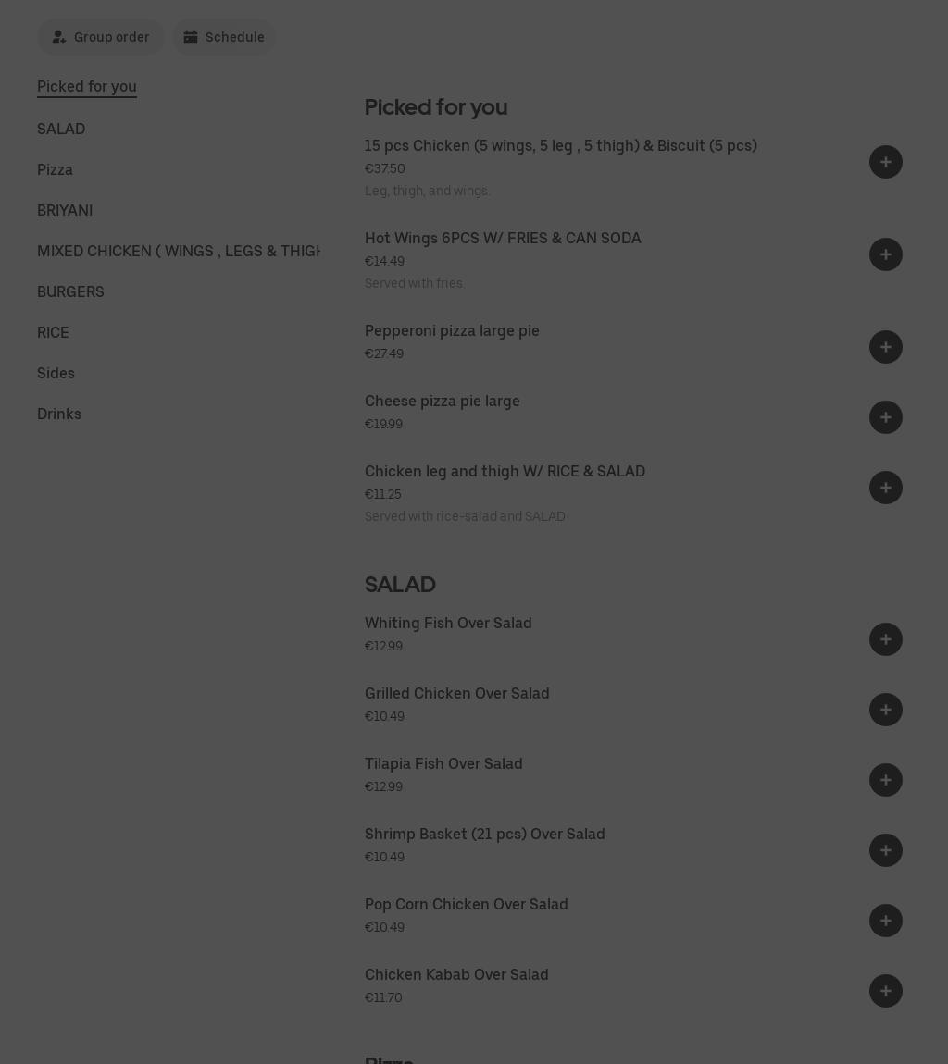Jump to the SALAD menu category

(61, 129)
